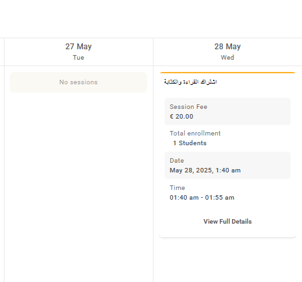Image resolution: width=302 pixels, height=282 pixels.
Task: Select the 01:40 am - 01:55 am time range
Action: (202, 198)
